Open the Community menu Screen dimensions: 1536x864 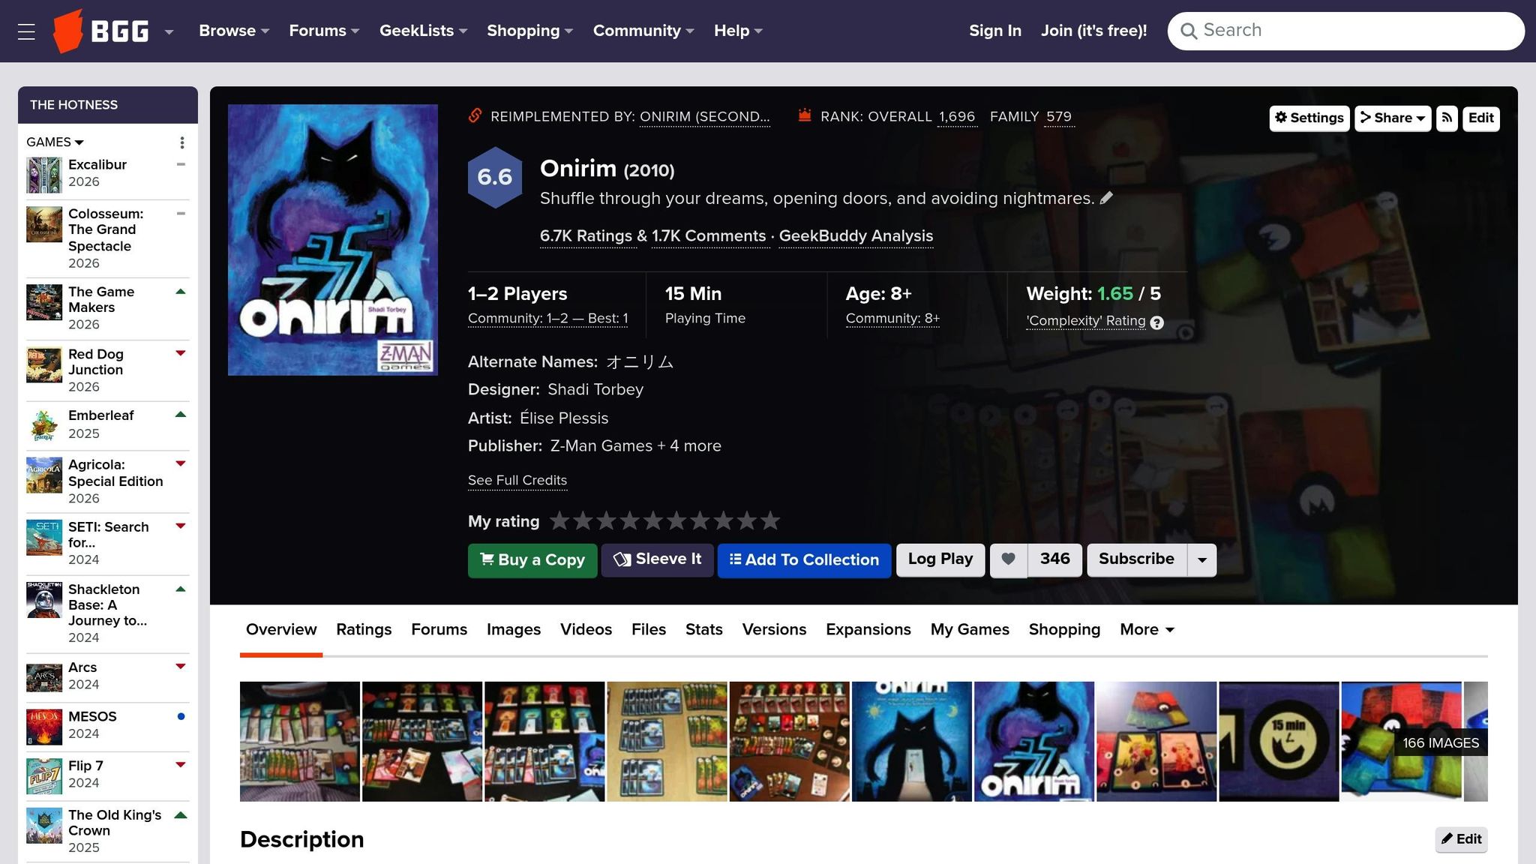point(643,31)
